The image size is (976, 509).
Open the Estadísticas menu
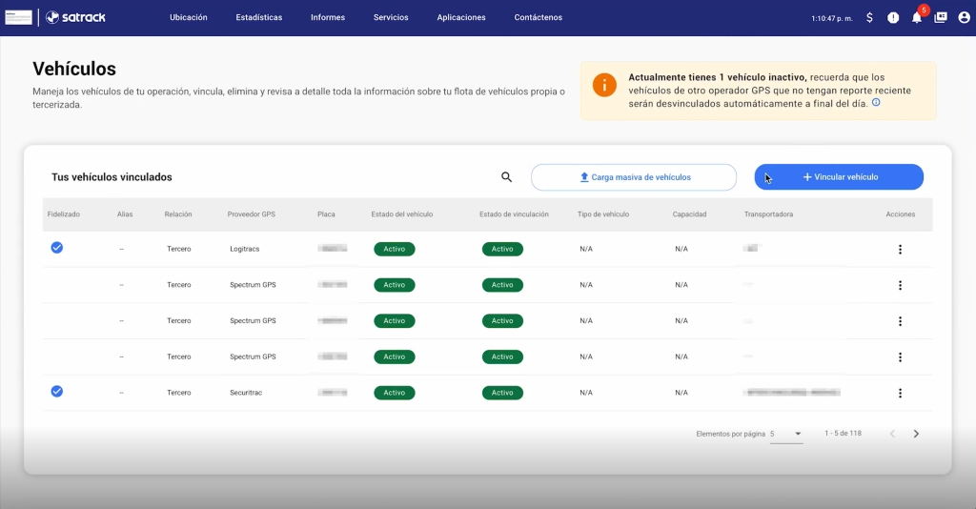point(259,17)
